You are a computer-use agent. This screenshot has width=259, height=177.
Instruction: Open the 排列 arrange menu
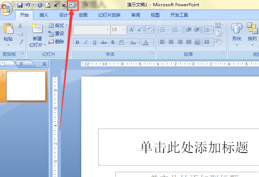coord(252,34)
